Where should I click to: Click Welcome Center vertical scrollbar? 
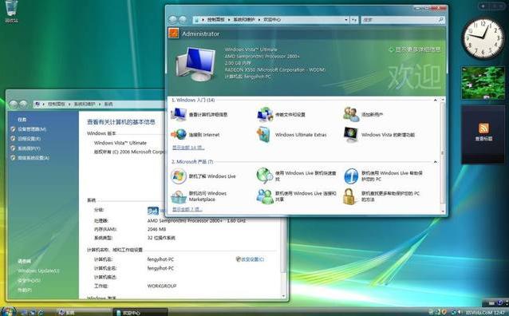tap(443, 156)
